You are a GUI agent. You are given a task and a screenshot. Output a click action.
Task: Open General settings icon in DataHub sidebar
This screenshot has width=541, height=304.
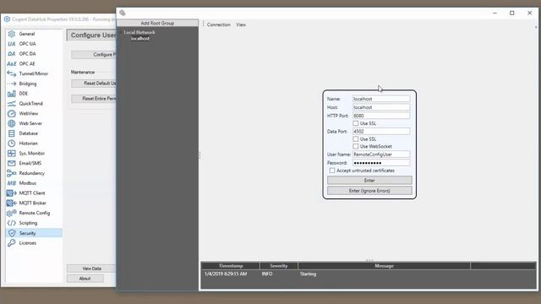tap(11, 34)
